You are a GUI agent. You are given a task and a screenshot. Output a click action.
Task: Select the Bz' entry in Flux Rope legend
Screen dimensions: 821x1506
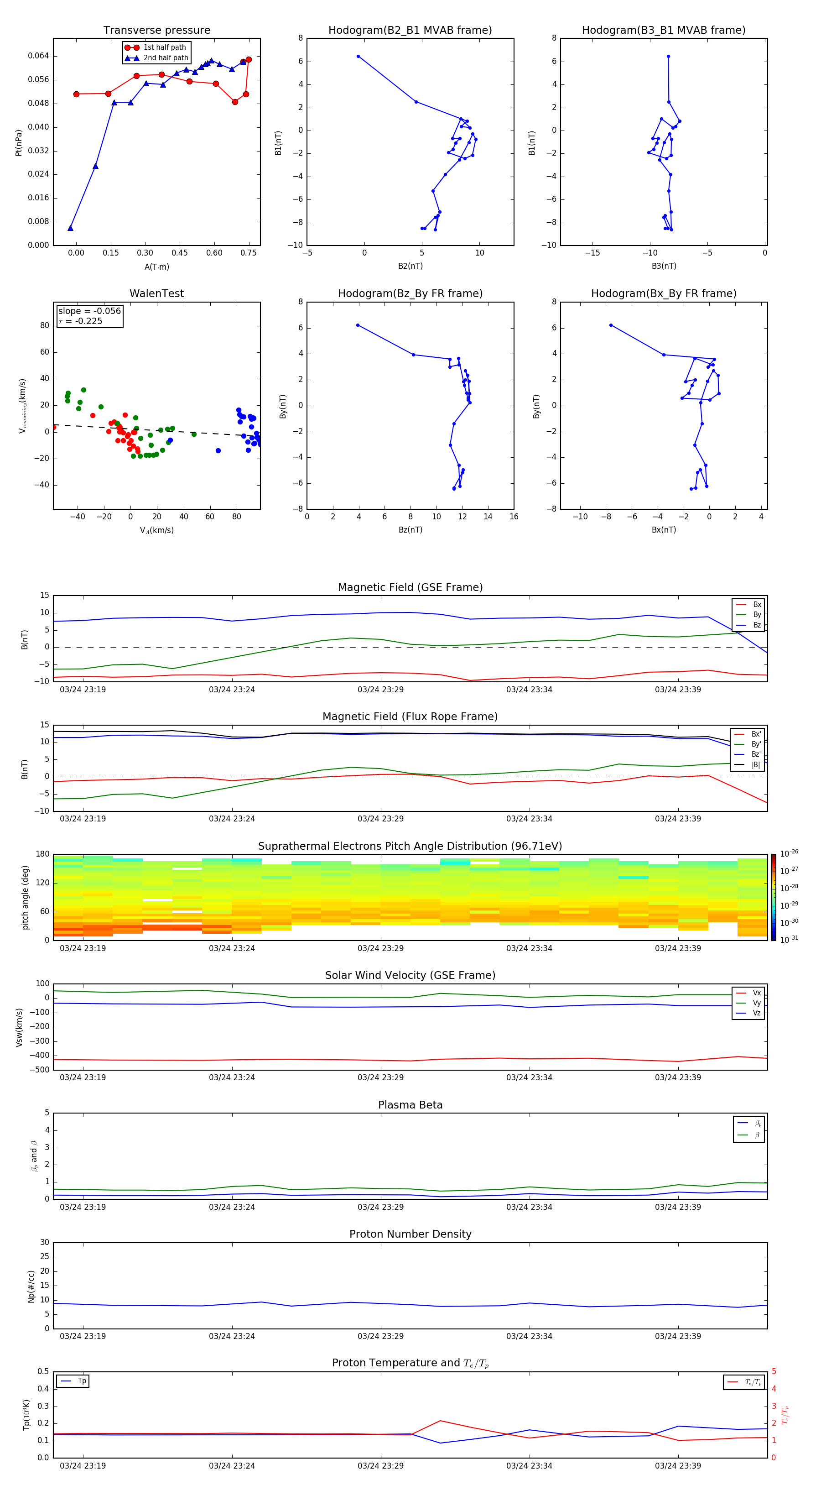click(x=748, y=754)
